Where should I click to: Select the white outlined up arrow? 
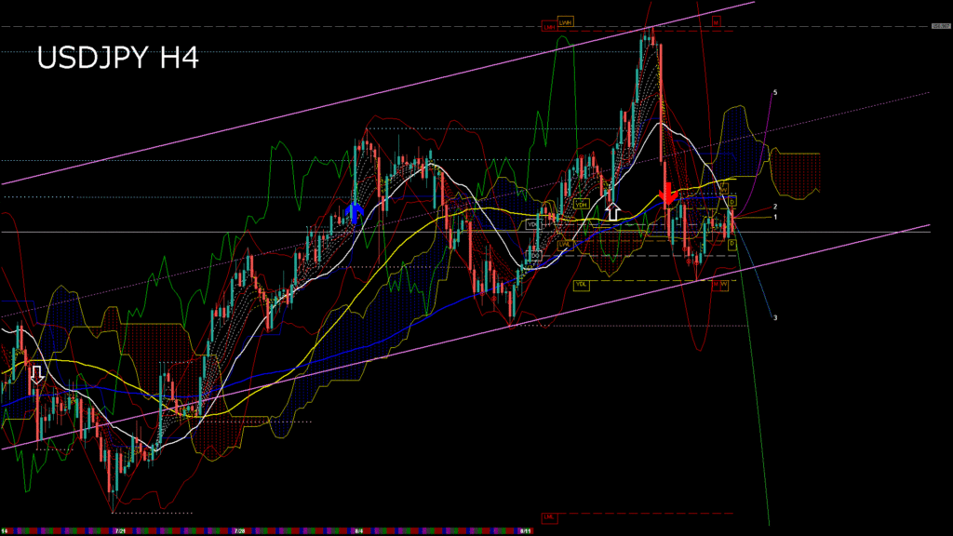[x=612, y=211]
